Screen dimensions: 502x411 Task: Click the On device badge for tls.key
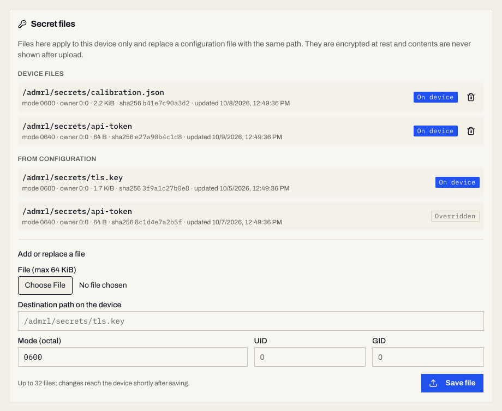[x=457, y=182]
